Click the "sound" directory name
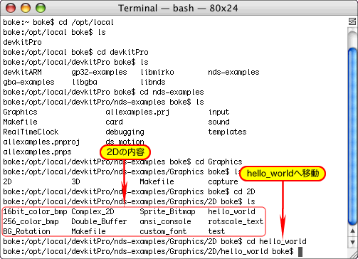 219,122
